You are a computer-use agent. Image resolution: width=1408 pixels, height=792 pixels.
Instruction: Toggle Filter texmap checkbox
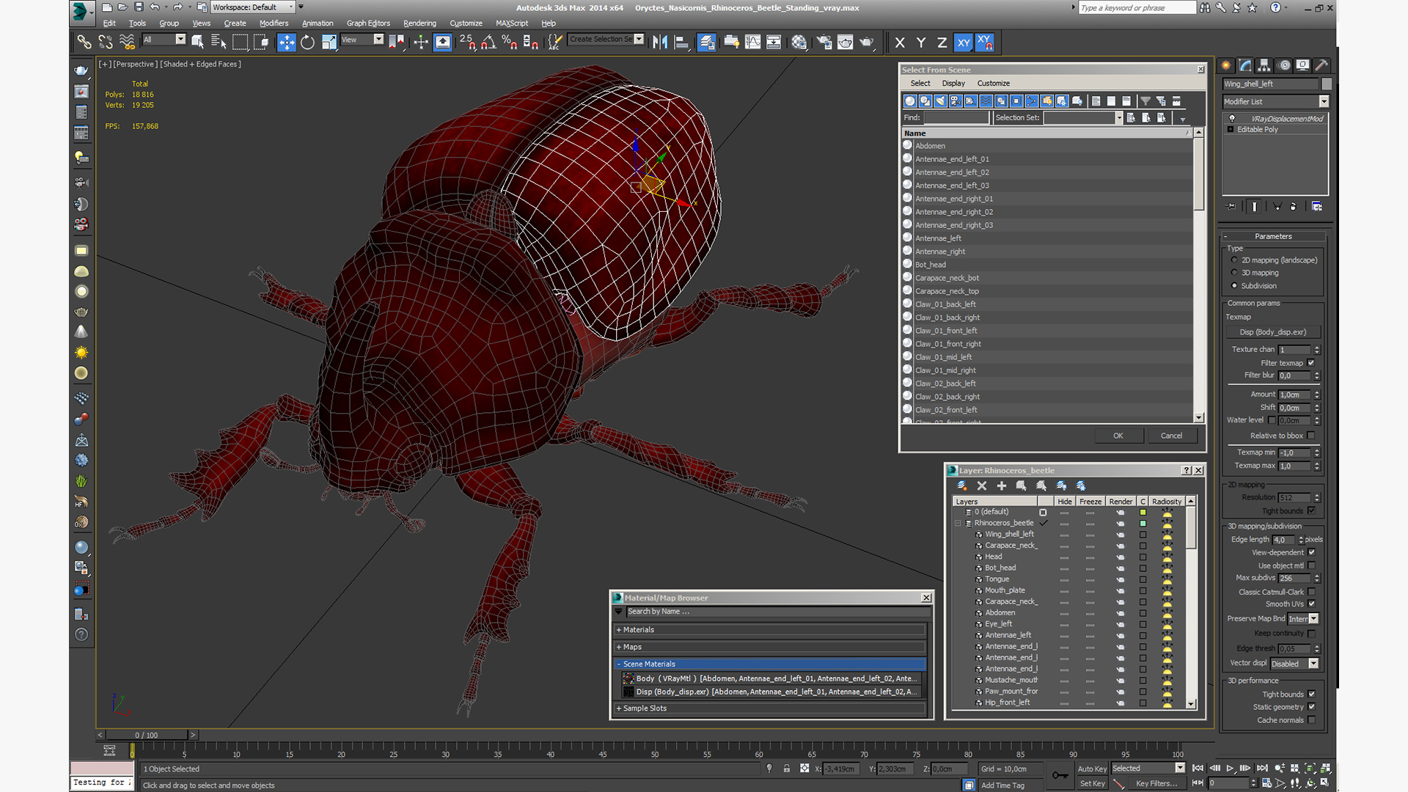(1311, 362)
